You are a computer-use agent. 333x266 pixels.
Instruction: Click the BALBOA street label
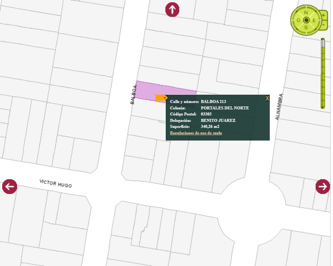point(133,95)
